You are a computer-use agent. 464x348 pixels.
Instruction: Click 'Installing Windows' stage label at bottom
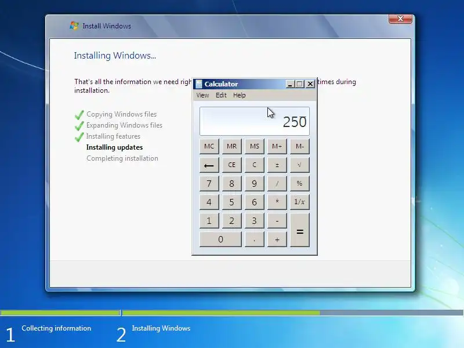tap(161, 328)
